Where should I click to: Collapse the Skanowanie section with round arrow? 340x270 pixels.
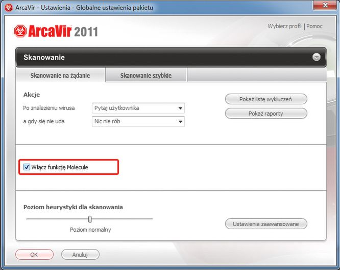[317, 57]
